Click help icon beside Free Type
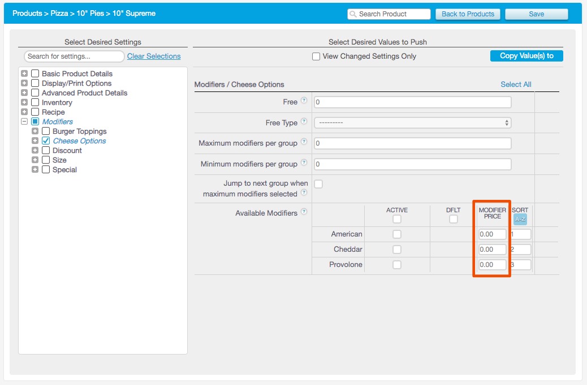This screenshot has height=385, width=587. [x=304, y=122]
